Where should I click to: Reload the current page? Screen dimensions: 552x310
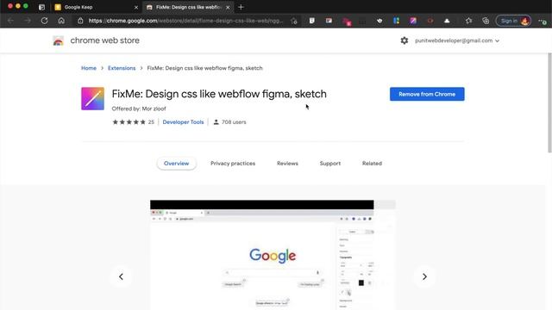point(44,21)
